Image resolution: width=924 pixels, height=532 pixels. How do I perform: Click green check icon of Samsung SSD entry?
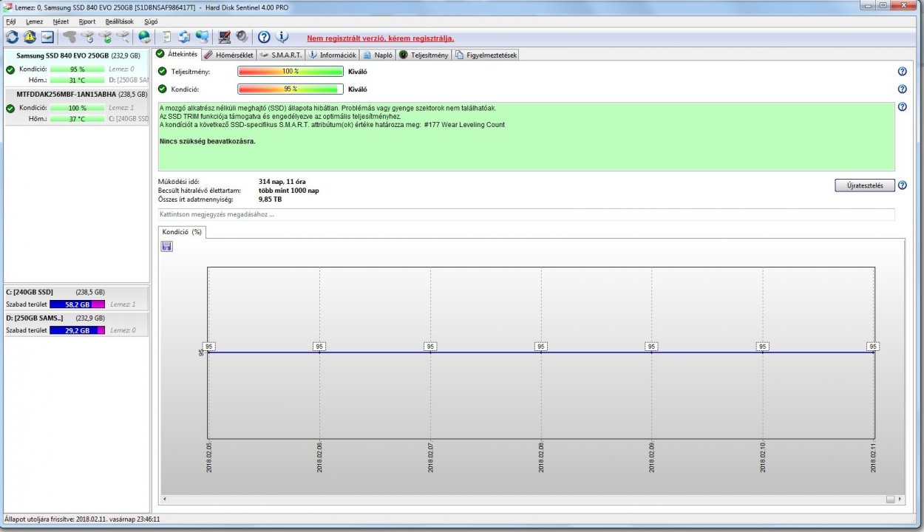10,69
